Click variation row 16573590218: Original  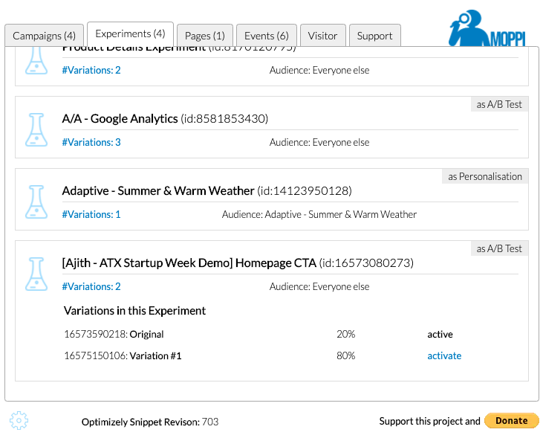114,335
